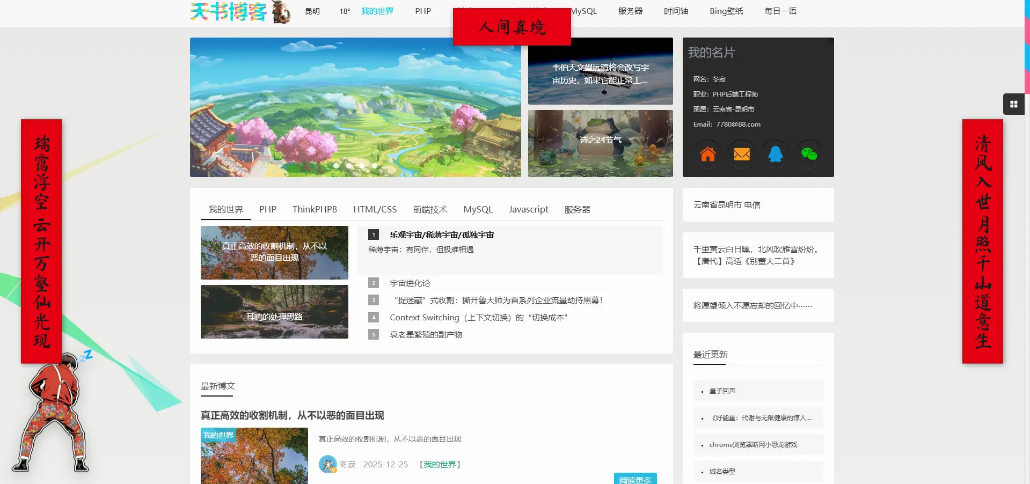Open the 宇宙进化论 article

pyautogui.click(x=410, y=283)
